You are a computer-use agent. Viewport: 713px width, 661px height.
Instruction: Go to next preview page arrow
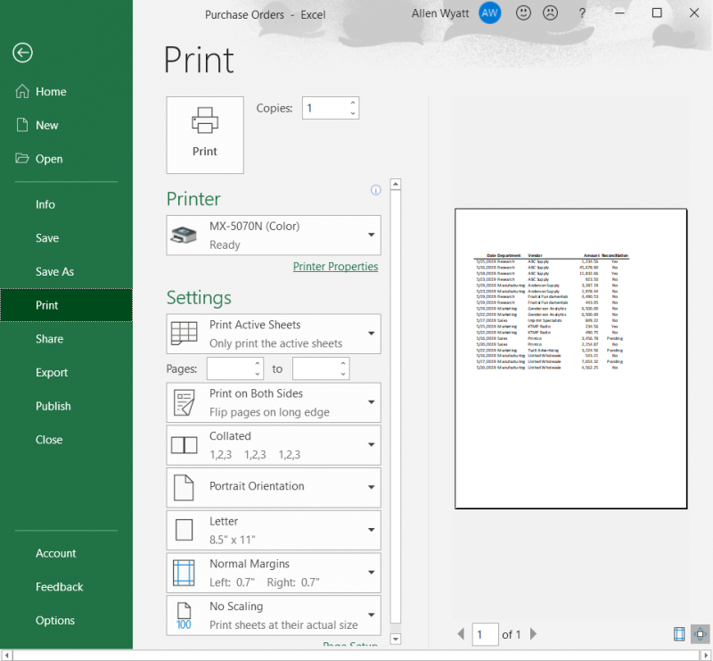(x=533, y=634)
